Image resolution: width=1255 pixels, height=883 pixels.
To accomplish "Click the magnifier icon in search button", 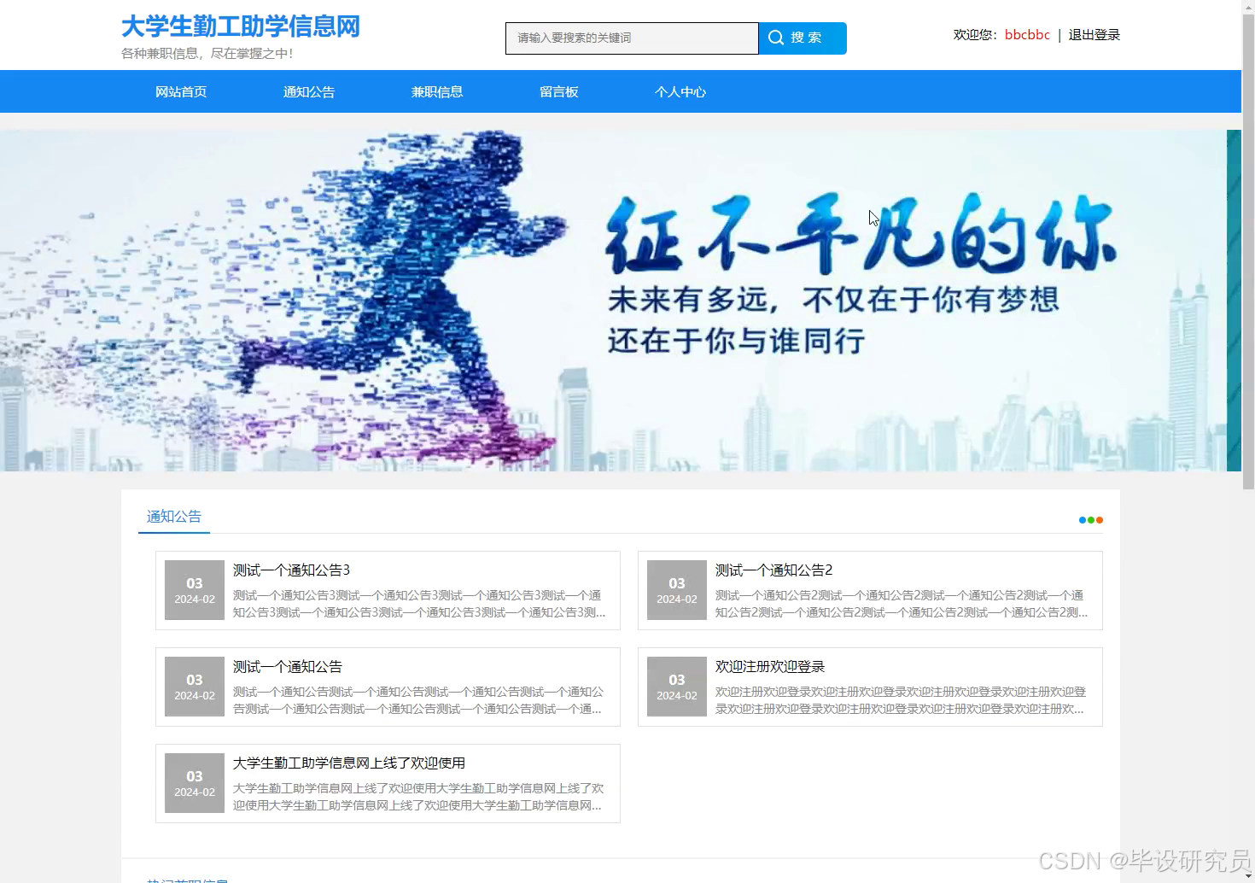I will (776, 38).
